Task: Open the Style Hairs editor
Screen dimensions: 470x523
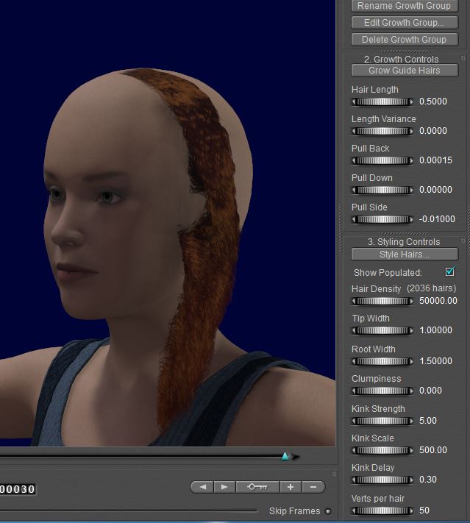Action: pyautogui.click(x=404, y=254)
